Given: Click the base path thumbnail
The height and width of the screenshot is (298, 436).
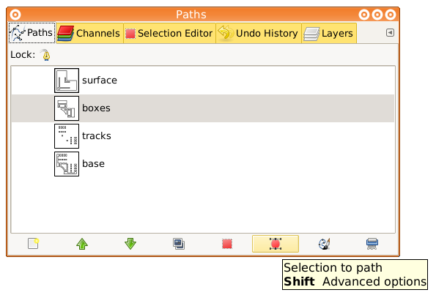Looking at the screenshot, I should tap(67, 164).
